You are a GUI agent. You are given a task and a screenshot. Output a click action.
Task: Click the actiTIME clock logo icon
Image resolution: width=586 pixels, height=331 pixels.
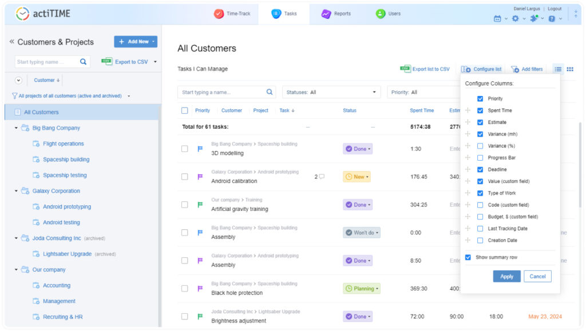22,14
